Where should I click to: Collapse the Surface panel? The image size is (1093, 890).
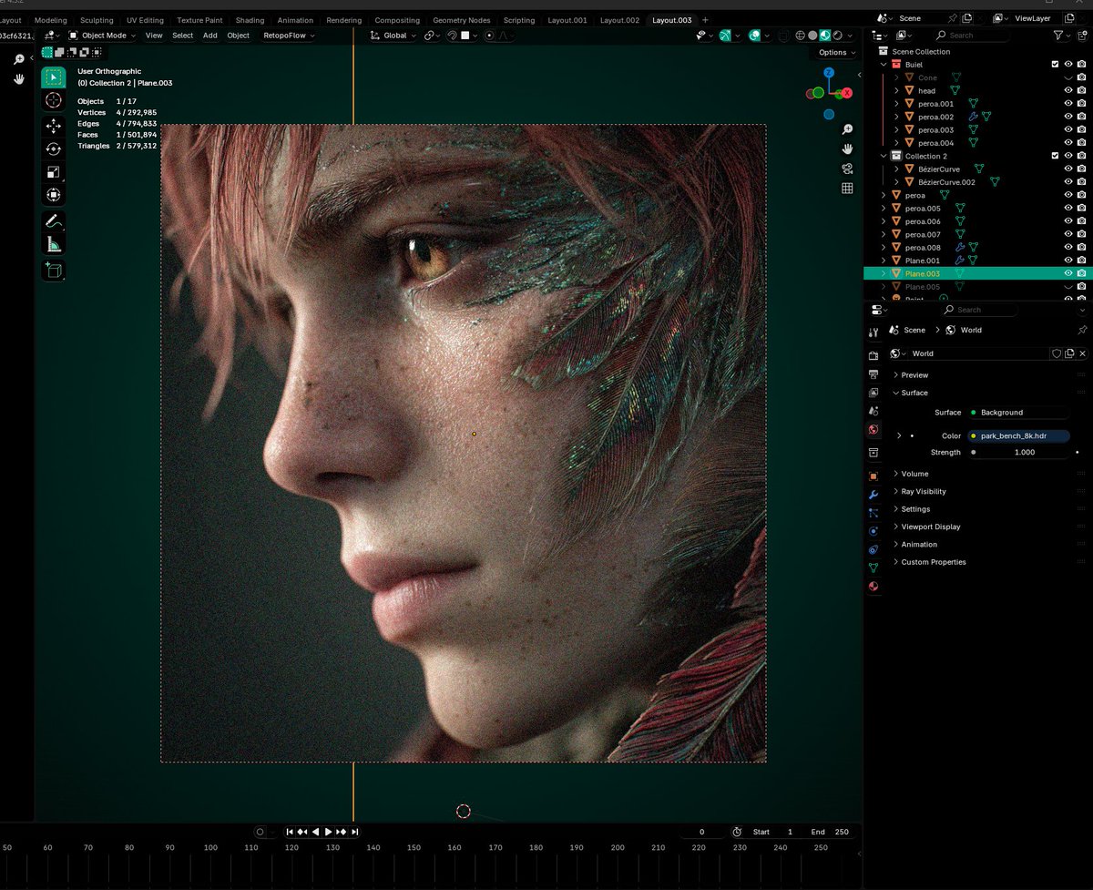pos(914,393)
